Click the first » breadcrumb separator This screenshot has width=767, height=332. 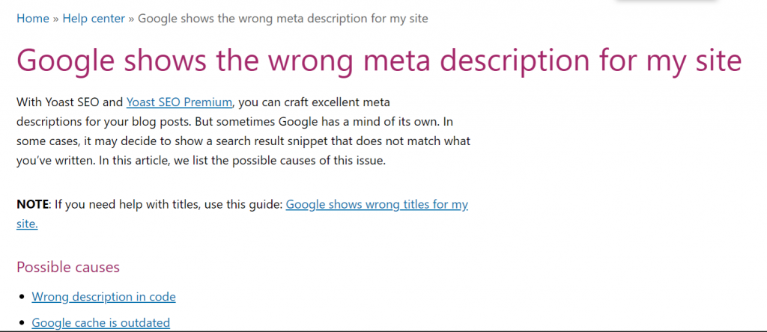coord(55,19)
